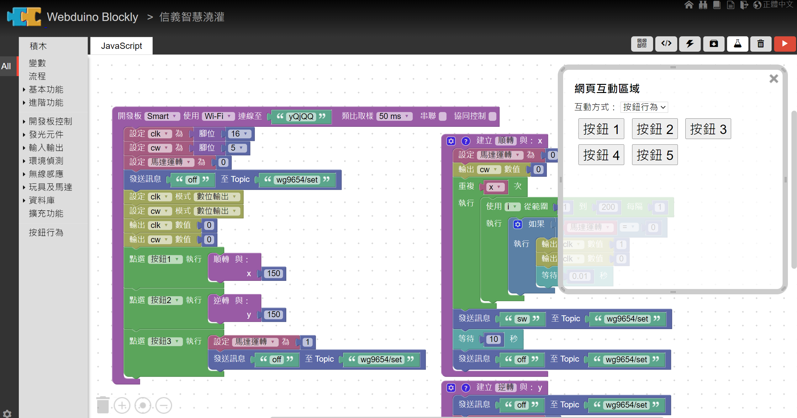Open the 按鈕1 dropdown in 點選 block
The image size is (797, 418).
(165, 259)
